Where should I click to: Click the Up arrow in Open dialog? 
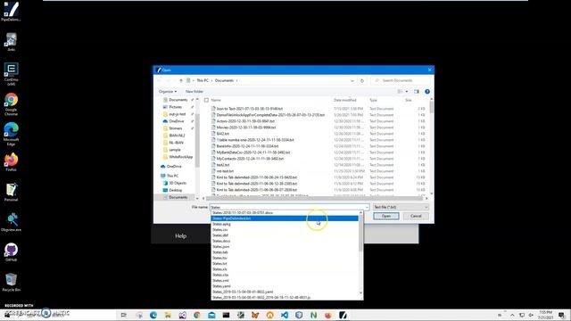click(181, 80)
